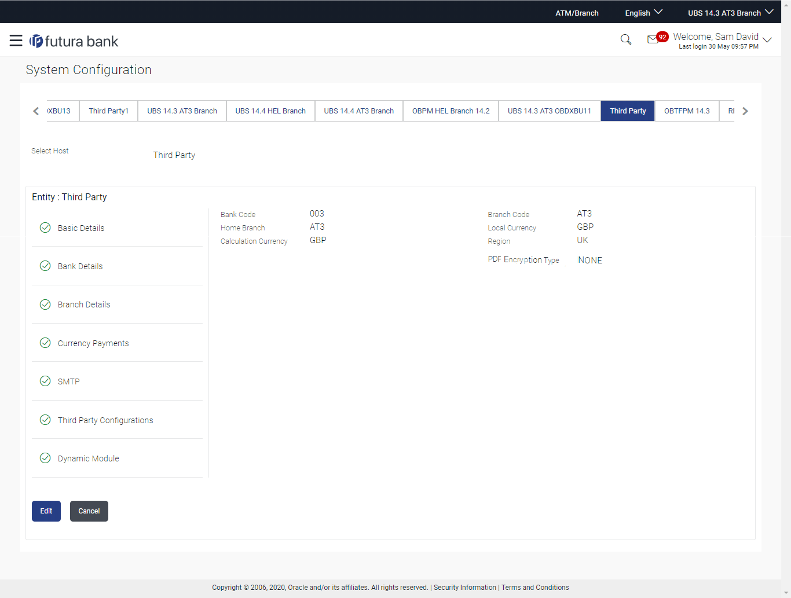Click the Last login timestamp text
Image resolution: width=791 pixels, height=598 pixels.
tap(719, 47)
